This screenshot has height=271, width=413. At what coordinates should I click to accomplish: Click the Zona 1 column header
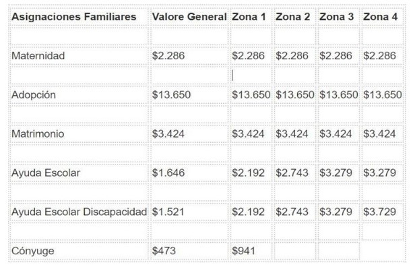pos(249,17)
